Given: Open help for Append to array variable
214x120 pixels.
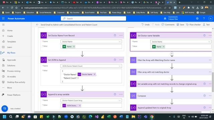Looking at the screenshot, I should pos(115,94).
